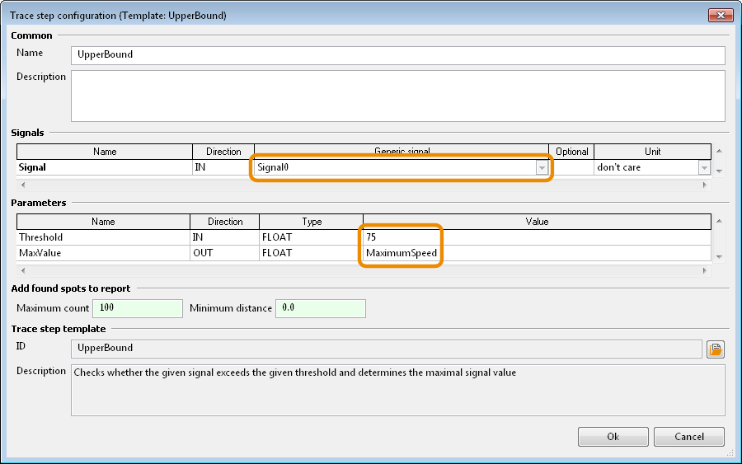Click the Signal name cell in Signals table
Image resolution: width=742 pixels, height=464 pixels.
(x=105, y=167)
